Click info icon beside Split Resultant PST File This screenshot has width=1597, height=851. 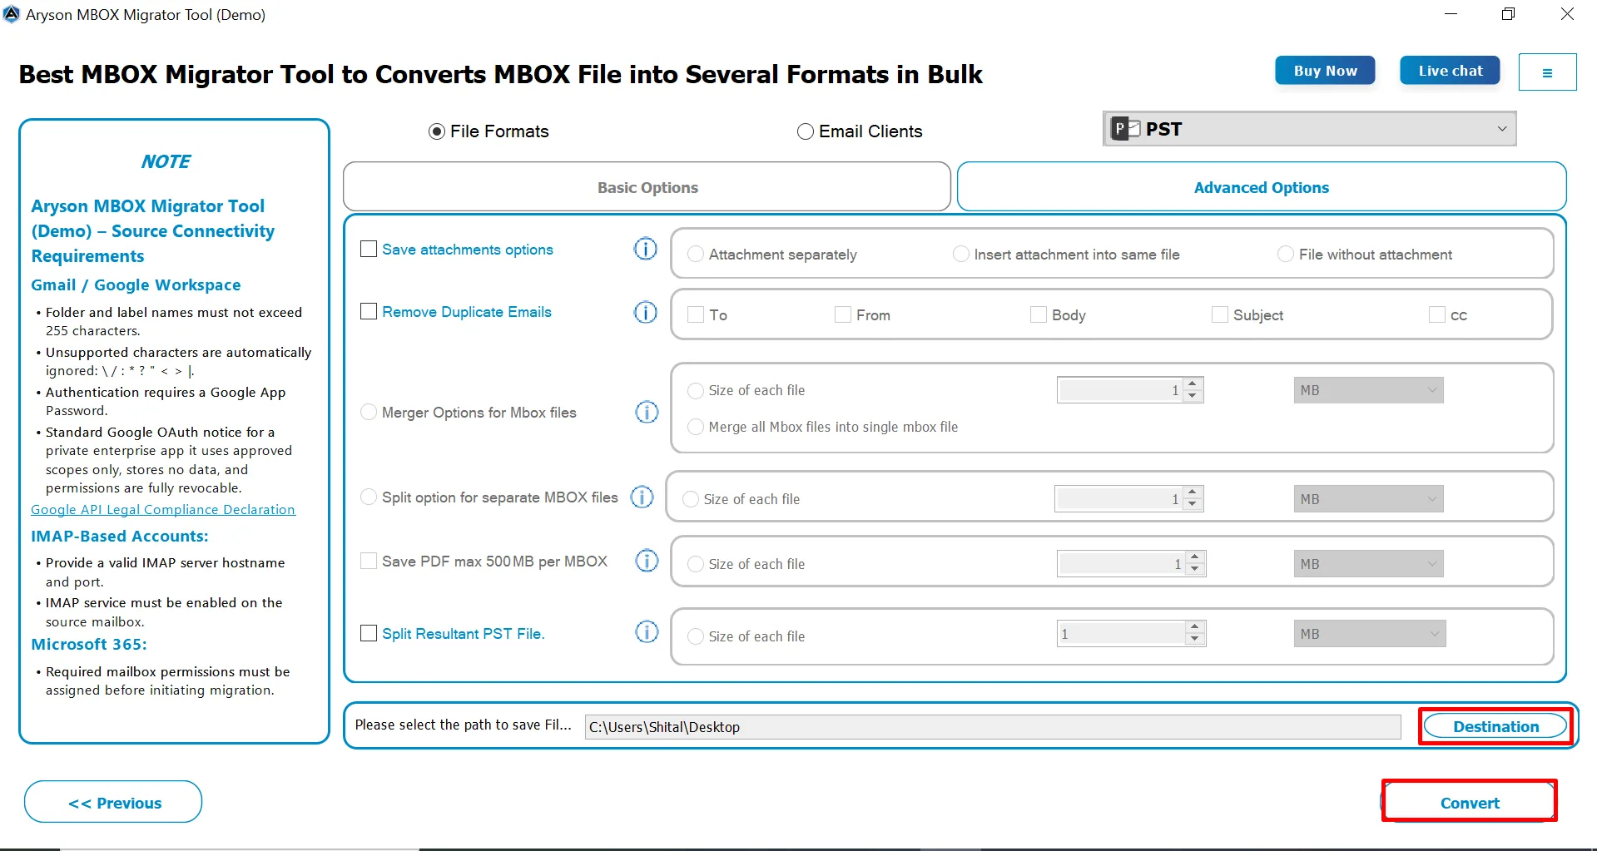647,632
